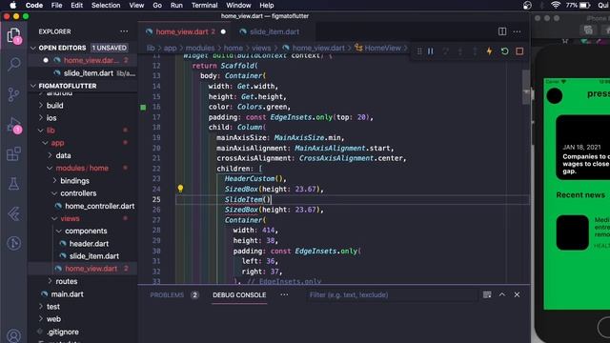This screenshot has width=610, height=343.
Task: Open editor more actions ellipsis
Action: coord(517,31)
